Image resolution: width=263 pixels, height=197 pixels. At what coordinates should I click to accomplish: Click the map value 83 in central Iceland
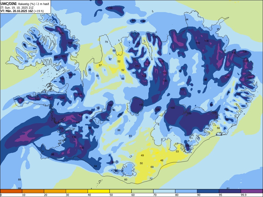[x=130, y=136]
